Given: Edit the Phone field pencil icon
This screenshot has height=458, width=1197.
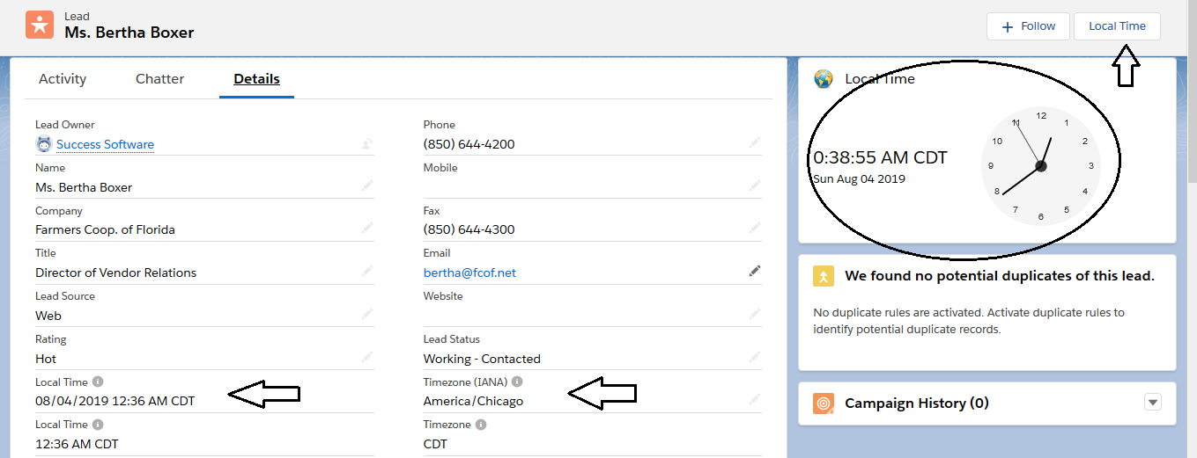Looking at the screenshot, I should (x=755, y=142).
